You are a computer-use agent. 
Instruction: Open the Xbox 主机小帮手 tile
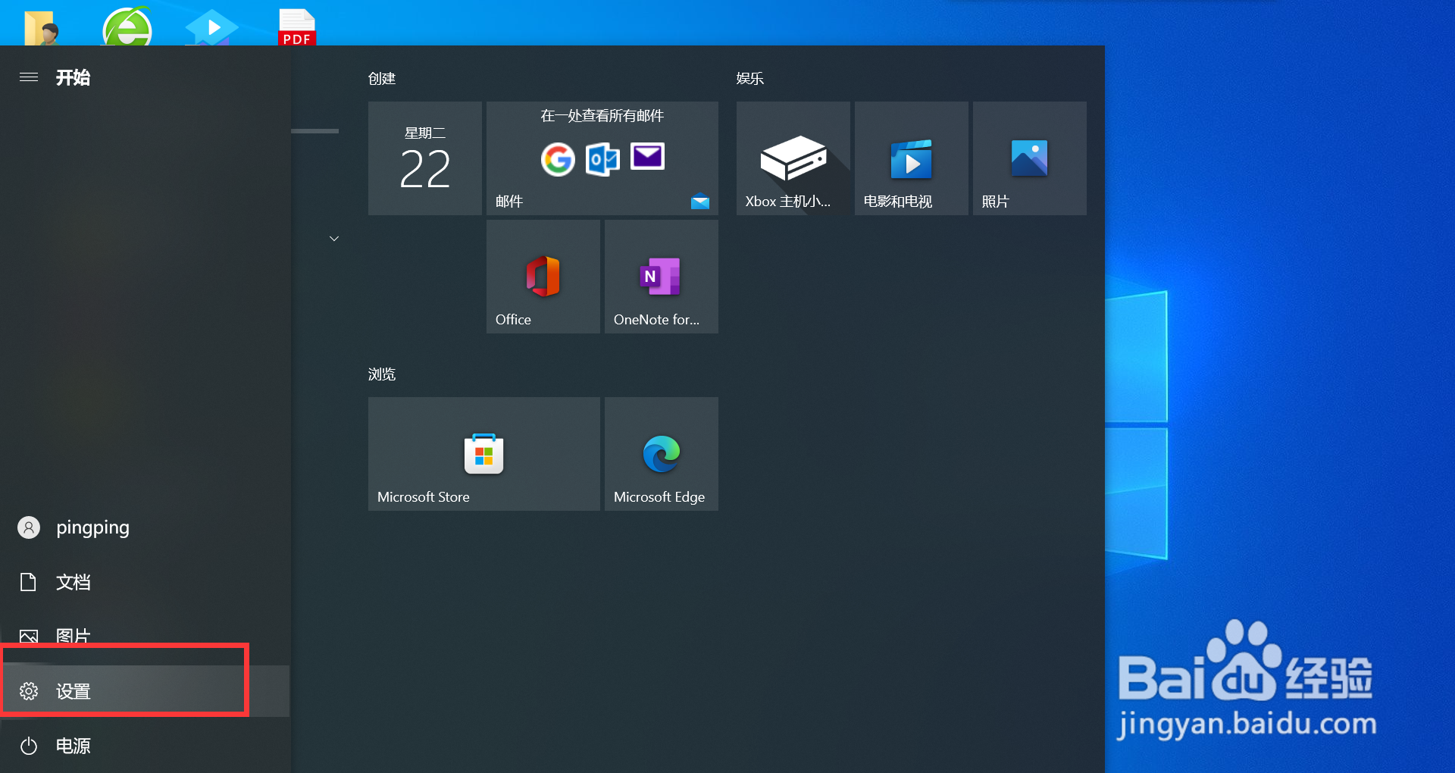[x=793, y=158]
